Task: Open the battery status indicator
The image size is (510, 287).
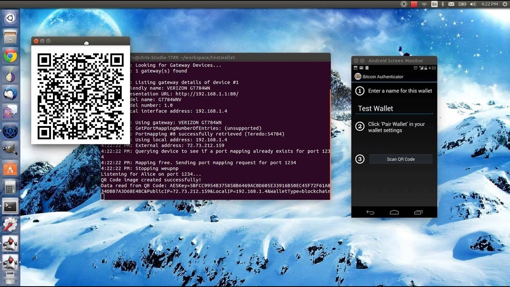Action: pyautogui.click(x=462, y=4)
